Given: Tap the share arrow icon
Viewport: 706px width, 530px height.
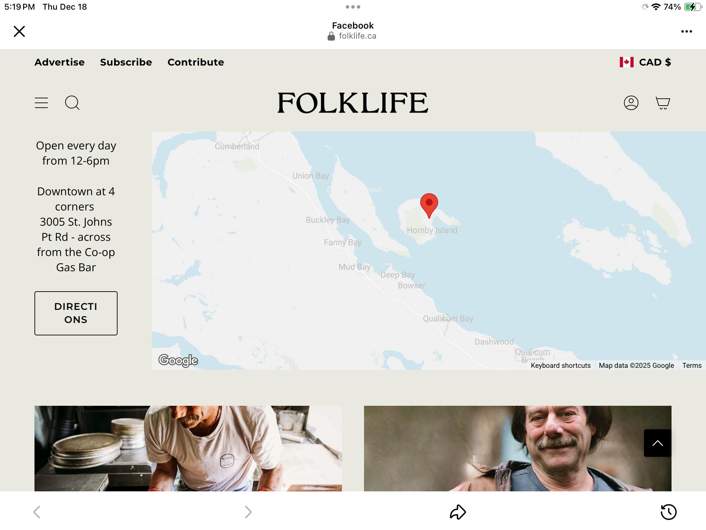Looking at the screenshot, I should click(x=458, y=512).
